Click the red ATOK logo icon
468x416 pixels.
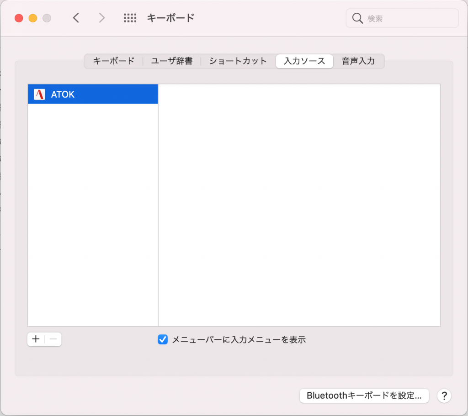[39, 94]
